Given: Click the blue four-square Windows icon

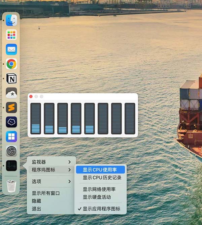Looking at the screenshot, I should pos(11,136).
